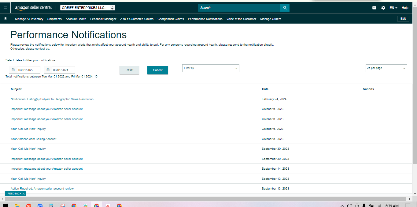Click the top search field
The width and height of the screenshot is (417, 207).
coord(239,8)
